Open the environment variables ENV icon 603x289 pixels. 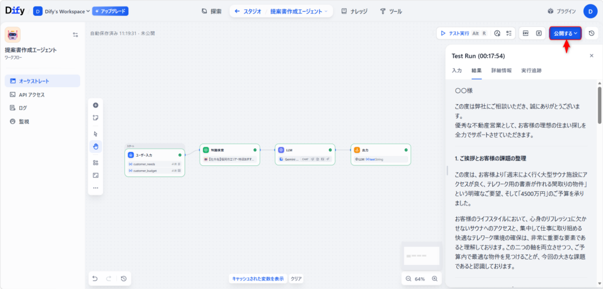526,34
